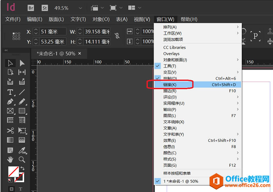Toggle the 工具(T) panel checkmark item
This screenshot has height=192, width=273.
coord(170,66)
